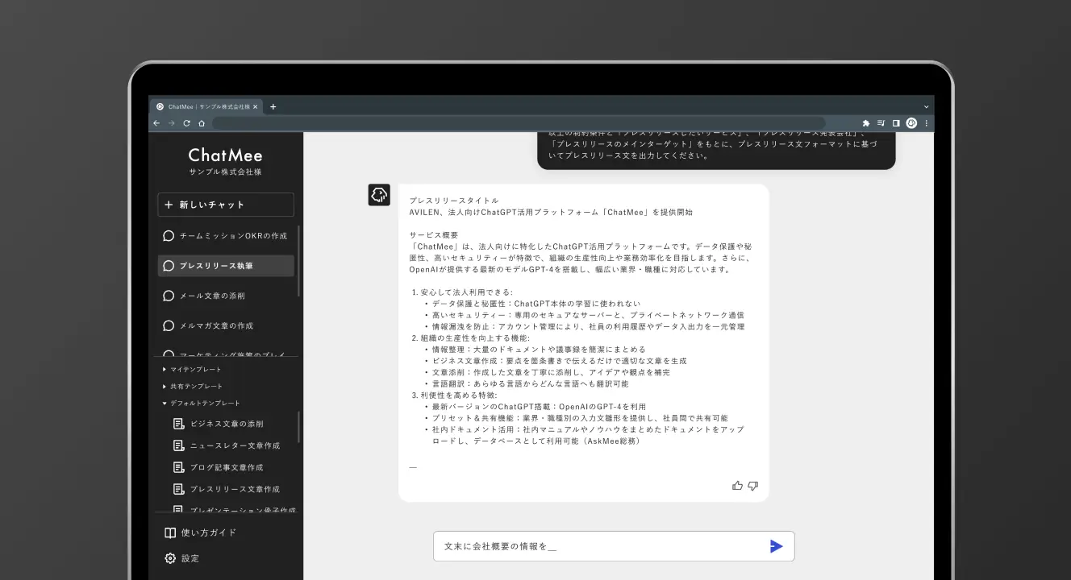1071x580 pixels.
Task: Click the chat list scrollbar
Action: click(299, 260)
